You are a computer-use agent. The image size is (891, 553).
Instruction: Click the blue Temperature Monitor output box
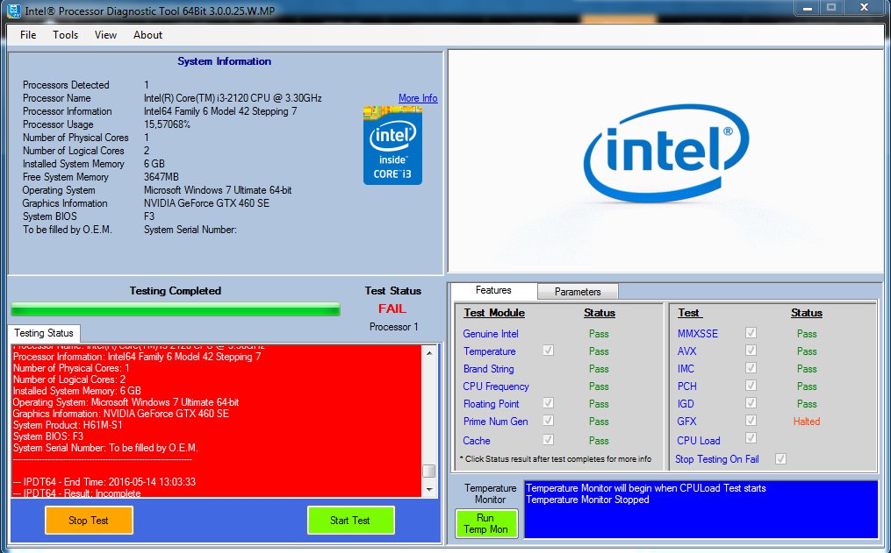coord(701,509)
